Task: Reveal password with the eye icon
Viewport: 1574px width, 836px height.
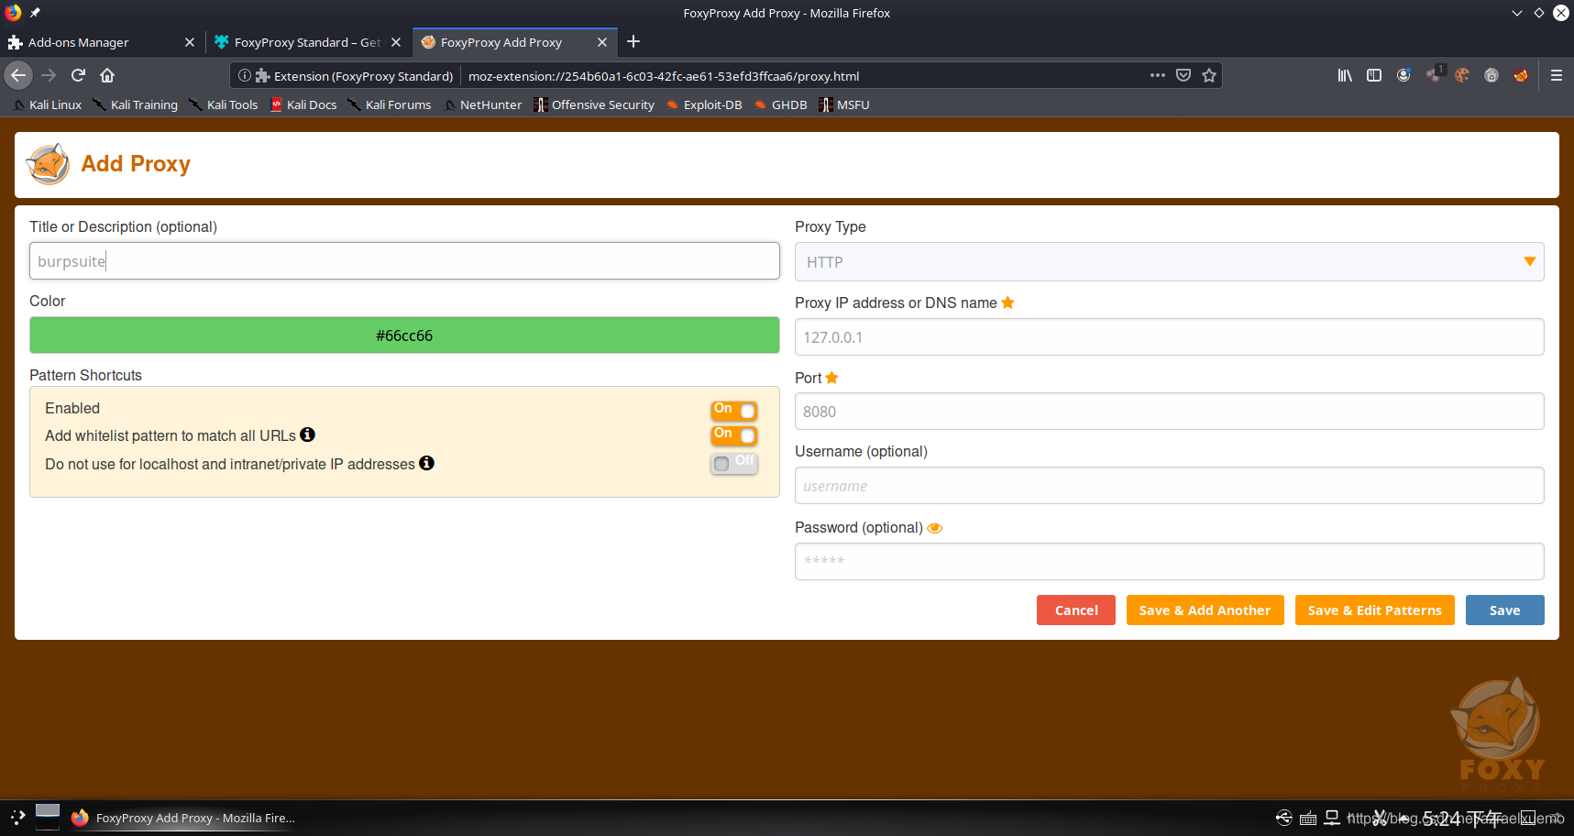Action: tap(935, 528)
